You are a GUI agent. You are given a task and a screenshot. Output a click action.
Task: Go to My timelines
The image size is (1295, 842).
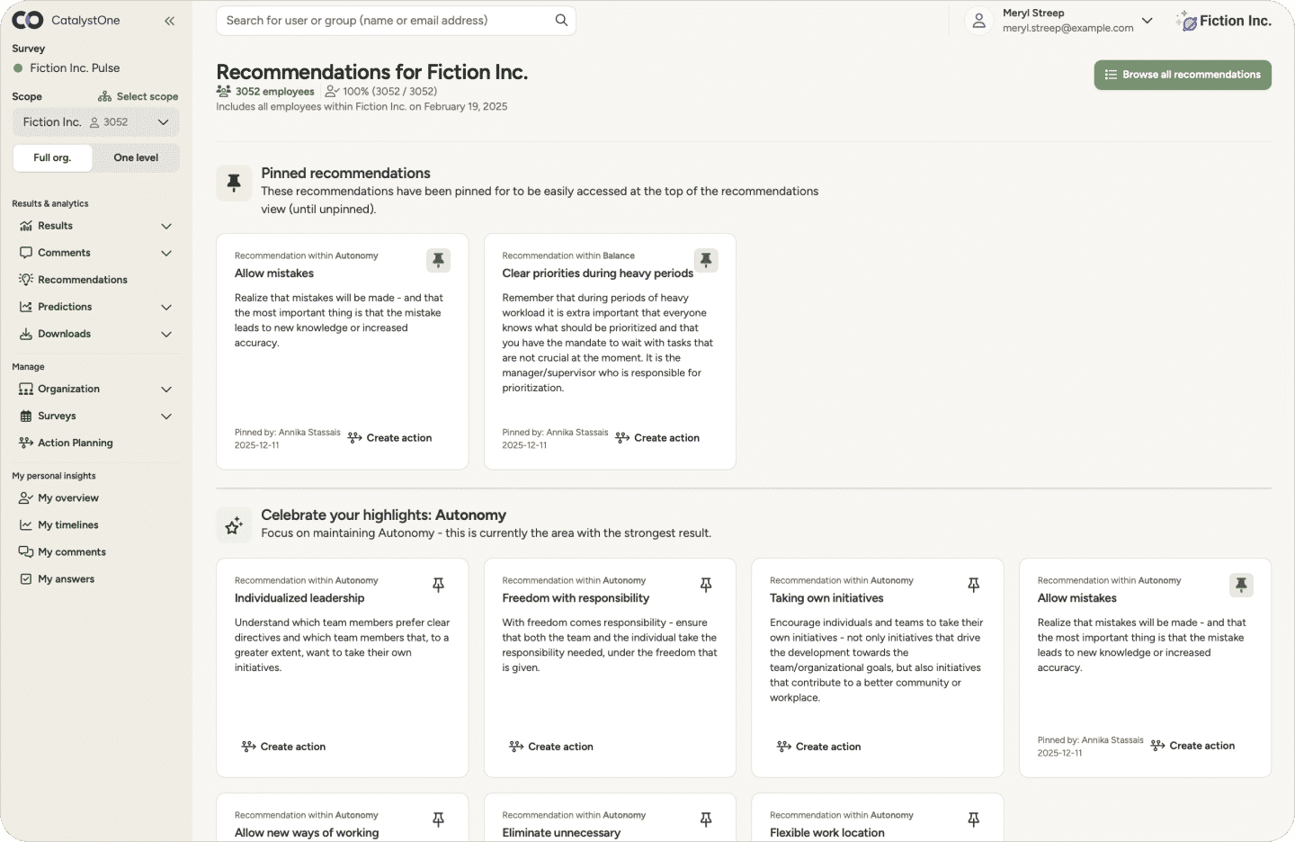[68, 524]
